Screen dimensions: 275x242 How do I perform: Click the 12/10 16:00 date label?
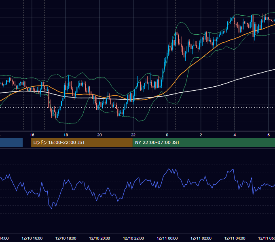point(32,238)
